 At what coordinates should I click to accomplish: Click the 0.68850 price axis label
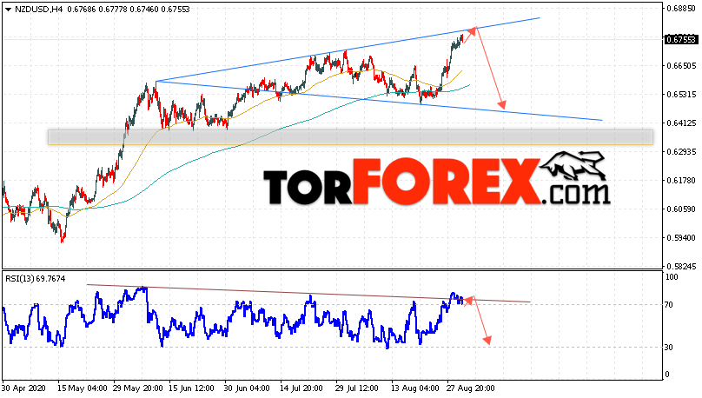[681, 9]
